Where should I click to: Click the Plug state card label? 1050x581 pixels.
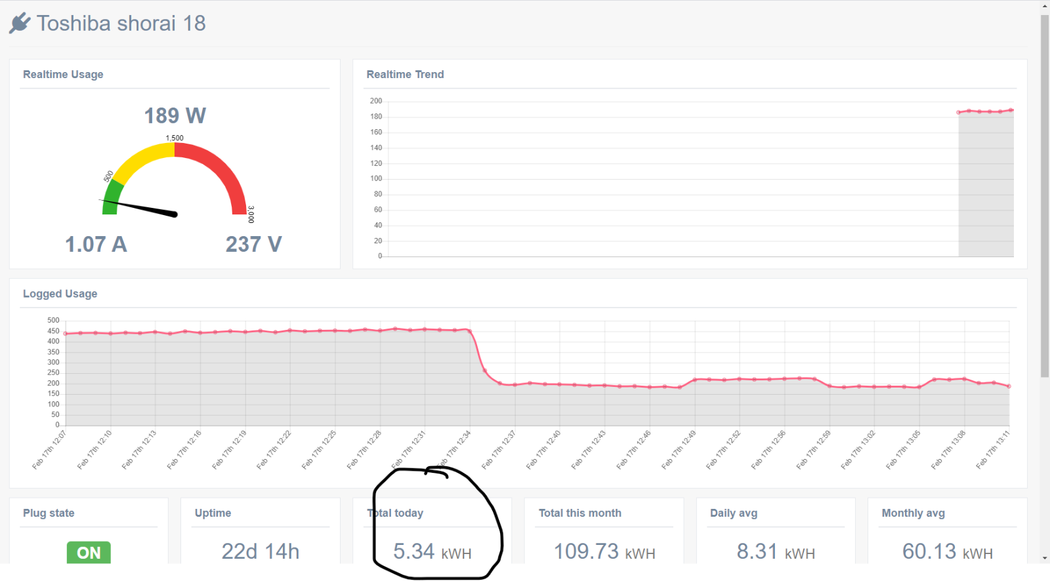point(49,513)
